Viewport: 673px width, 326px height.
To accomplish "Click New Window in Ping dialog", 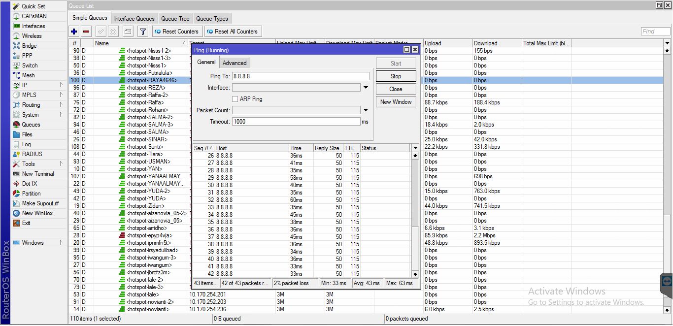I will (x=396, y=102).
